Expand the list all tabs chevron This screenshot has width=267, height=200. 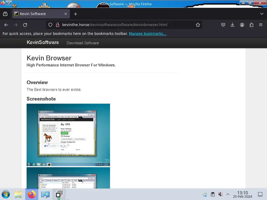click(x=262, y=14)
